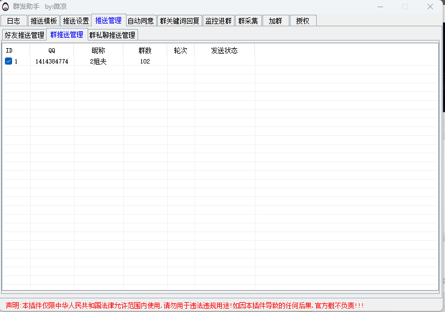Select the QQ number 1414384774 cell
Viewport: 445px width, 312px height.
click(52, 61)
